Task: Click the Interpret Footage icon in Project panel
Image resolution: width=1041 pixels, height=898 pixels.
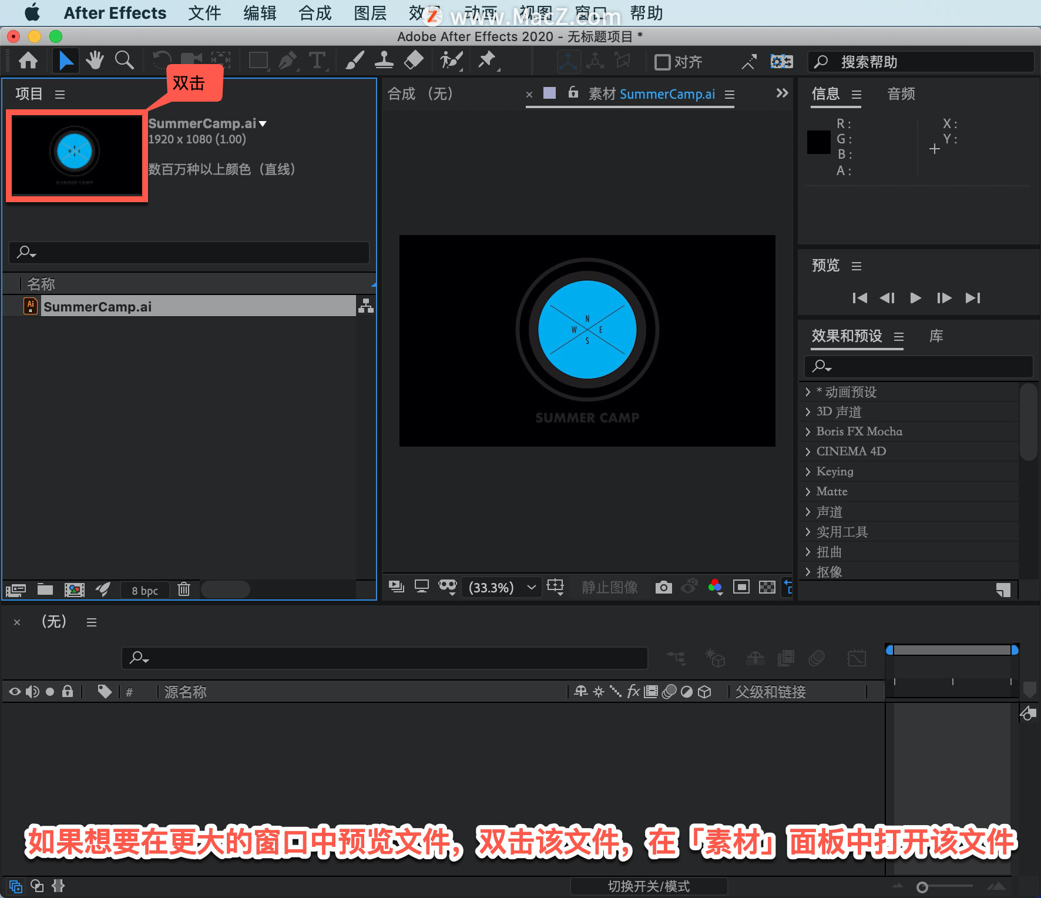Action: (16, 590)
